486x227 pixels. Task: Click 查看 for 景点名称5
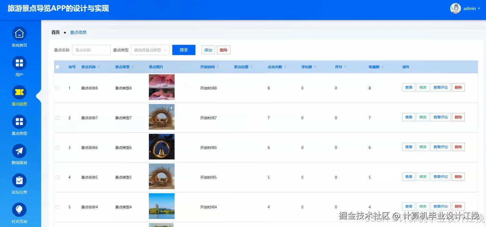(409, 176)
